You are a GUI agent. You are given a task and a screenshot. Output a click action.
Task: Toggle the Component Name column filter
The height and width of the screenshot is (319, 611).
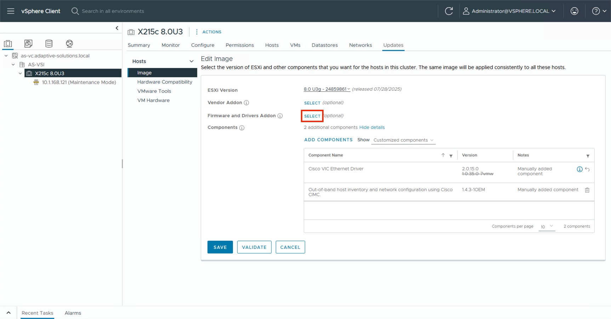[451, 156]
